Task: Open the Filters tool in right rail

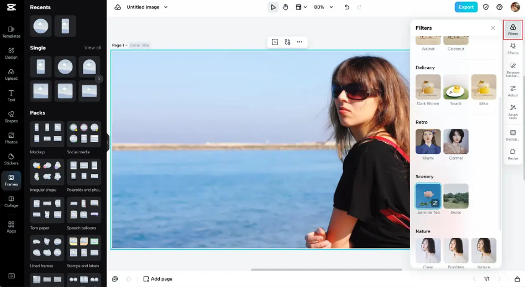Action: point(513,30)
